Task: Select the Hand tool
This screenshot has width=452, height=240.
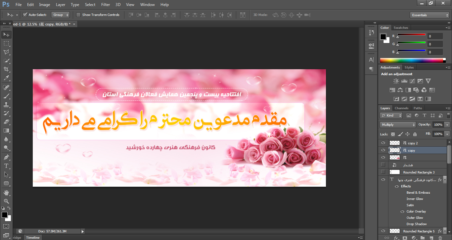Action: point(6,192)
